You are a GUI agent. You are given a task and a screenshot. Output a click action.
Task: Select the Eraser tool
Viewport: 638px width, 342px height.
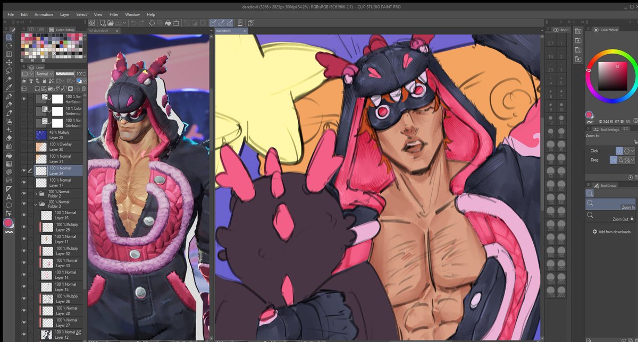(9, 138)
